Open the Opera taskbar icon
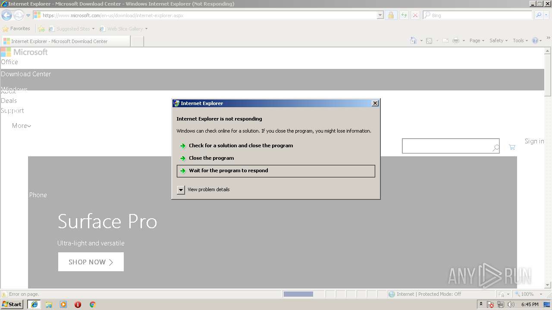Image resolution: width=552 pixels, height=310 pixels. point(78,304)
